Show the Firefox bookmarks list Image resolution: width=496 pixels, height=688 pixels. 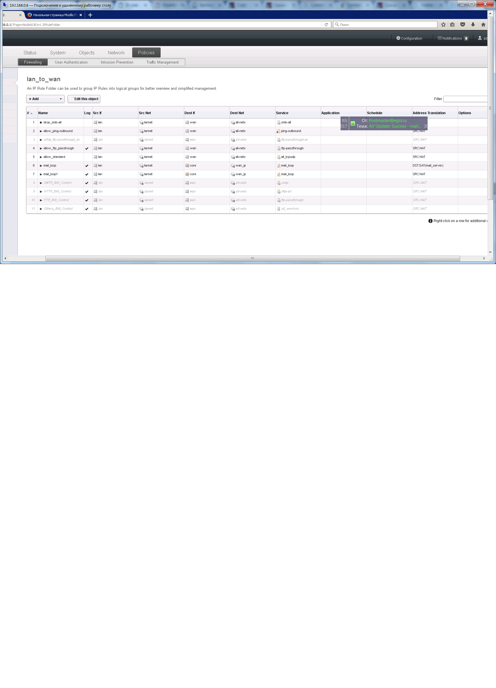pos(452,24)
